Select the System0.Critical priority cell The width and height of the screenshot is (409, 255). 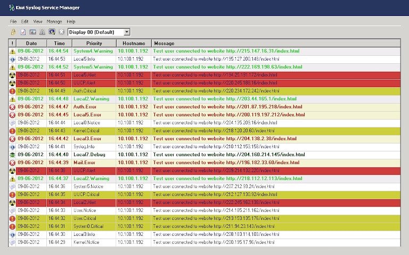coord(94,226)
